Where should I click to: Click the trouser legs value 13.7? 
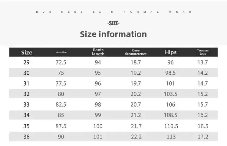click(x=203, y=63)
